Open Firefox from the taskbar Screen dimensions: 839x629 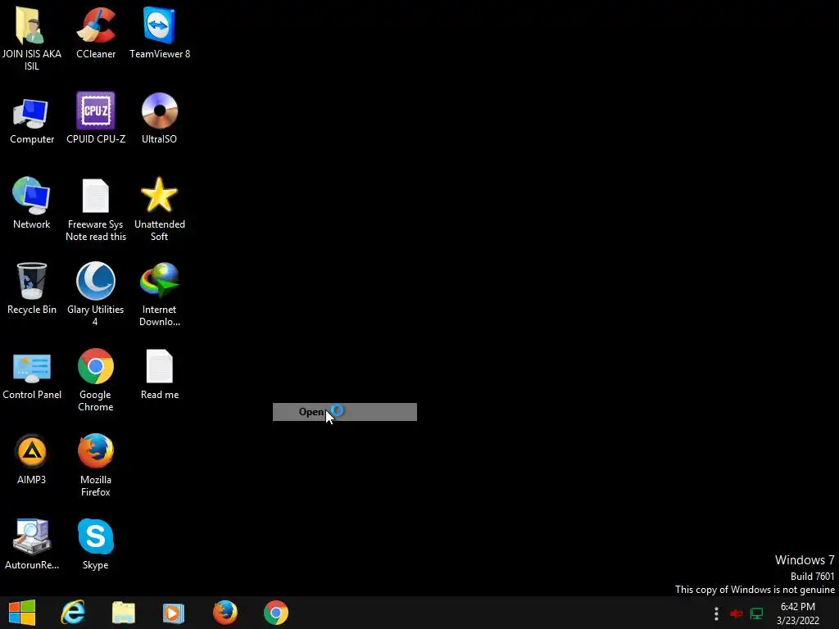pos(225,613)
